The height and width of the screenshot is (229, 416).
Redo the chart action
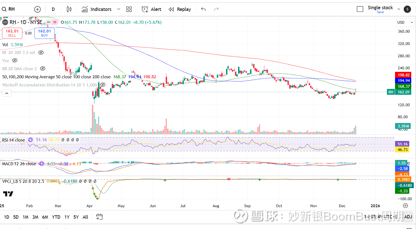216,9
